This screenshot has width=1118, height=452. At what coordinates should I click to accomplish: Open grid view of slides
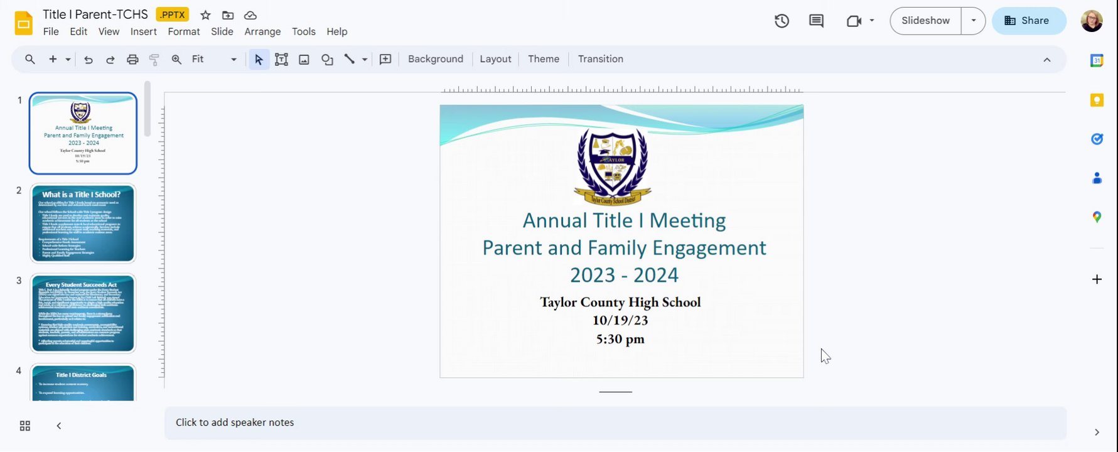point(25,426)
